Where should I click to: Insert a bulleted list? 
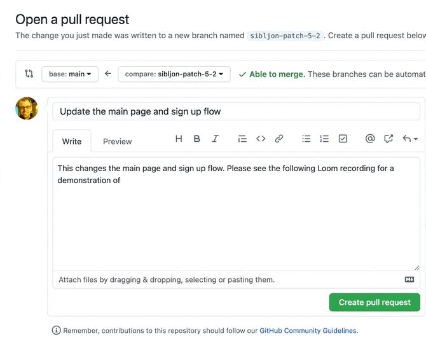click(x=306, y=139)
